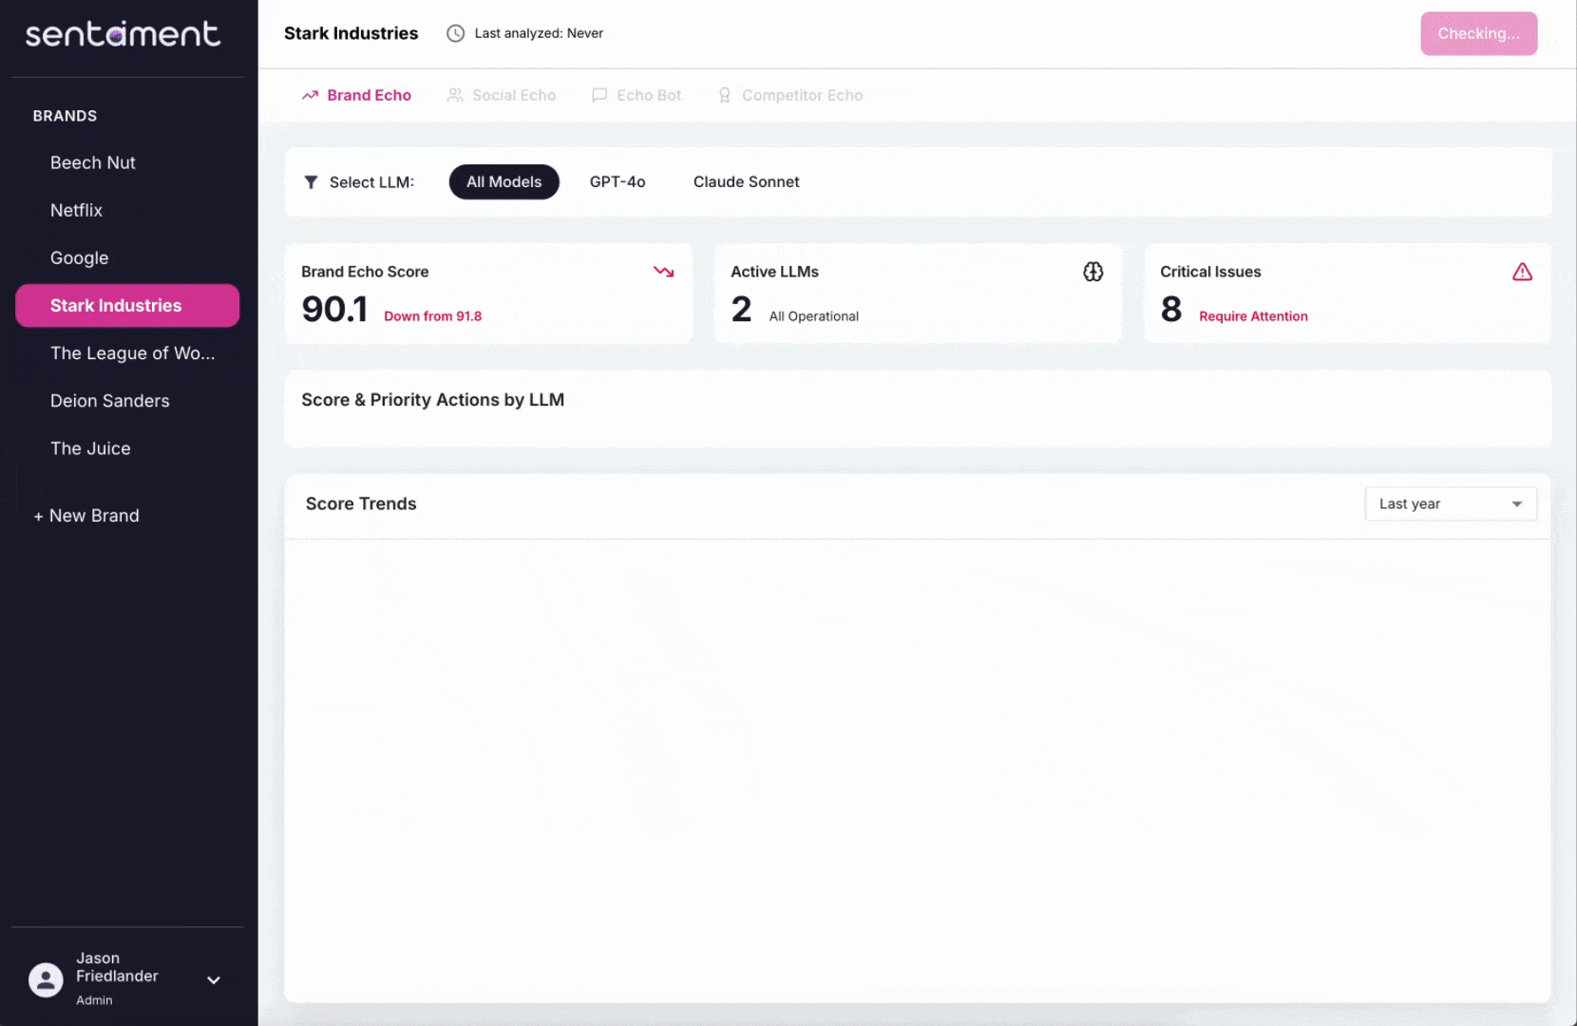
Task: Click the Checking... button
Action: pyautogui.click(x=1478, y=33)
